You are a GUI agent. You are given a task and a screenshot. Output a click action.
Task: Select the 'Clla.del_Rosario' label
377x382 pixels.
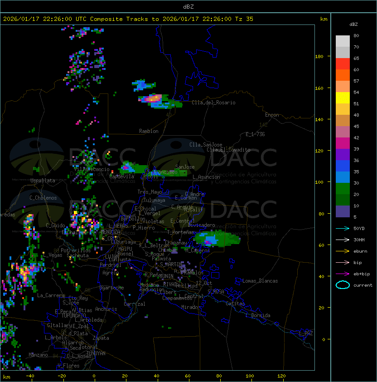(213, 103)
